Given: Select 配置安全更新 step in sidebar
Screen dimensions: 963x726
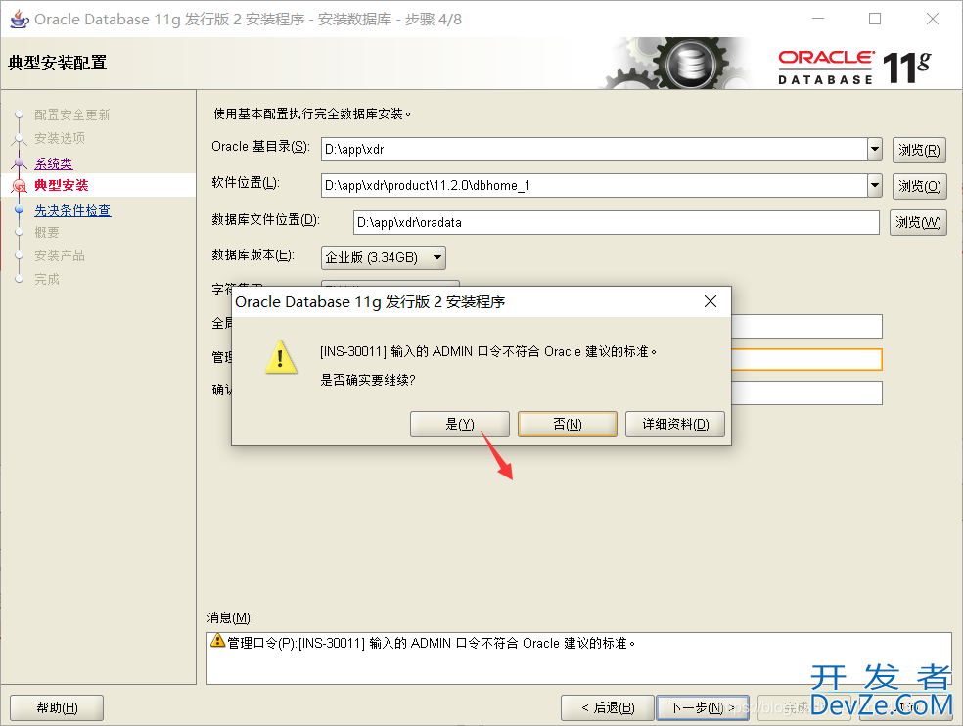Looking at the screenshot, I should coord(71,114).
